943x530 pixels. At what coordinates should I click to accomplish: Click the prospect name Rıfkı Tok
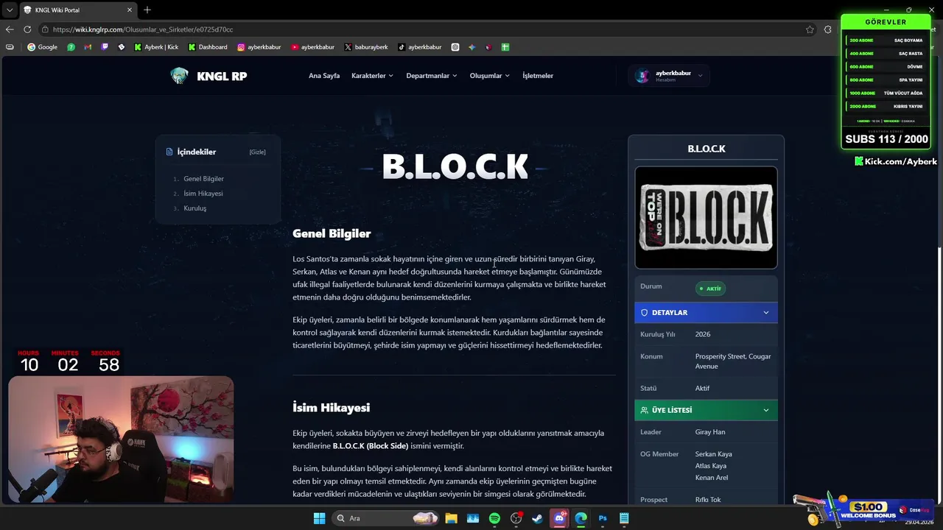(x=708, y=500)
